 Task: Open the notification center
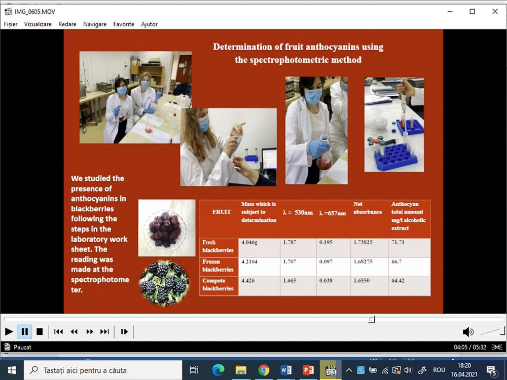click(x=492, y=371)
